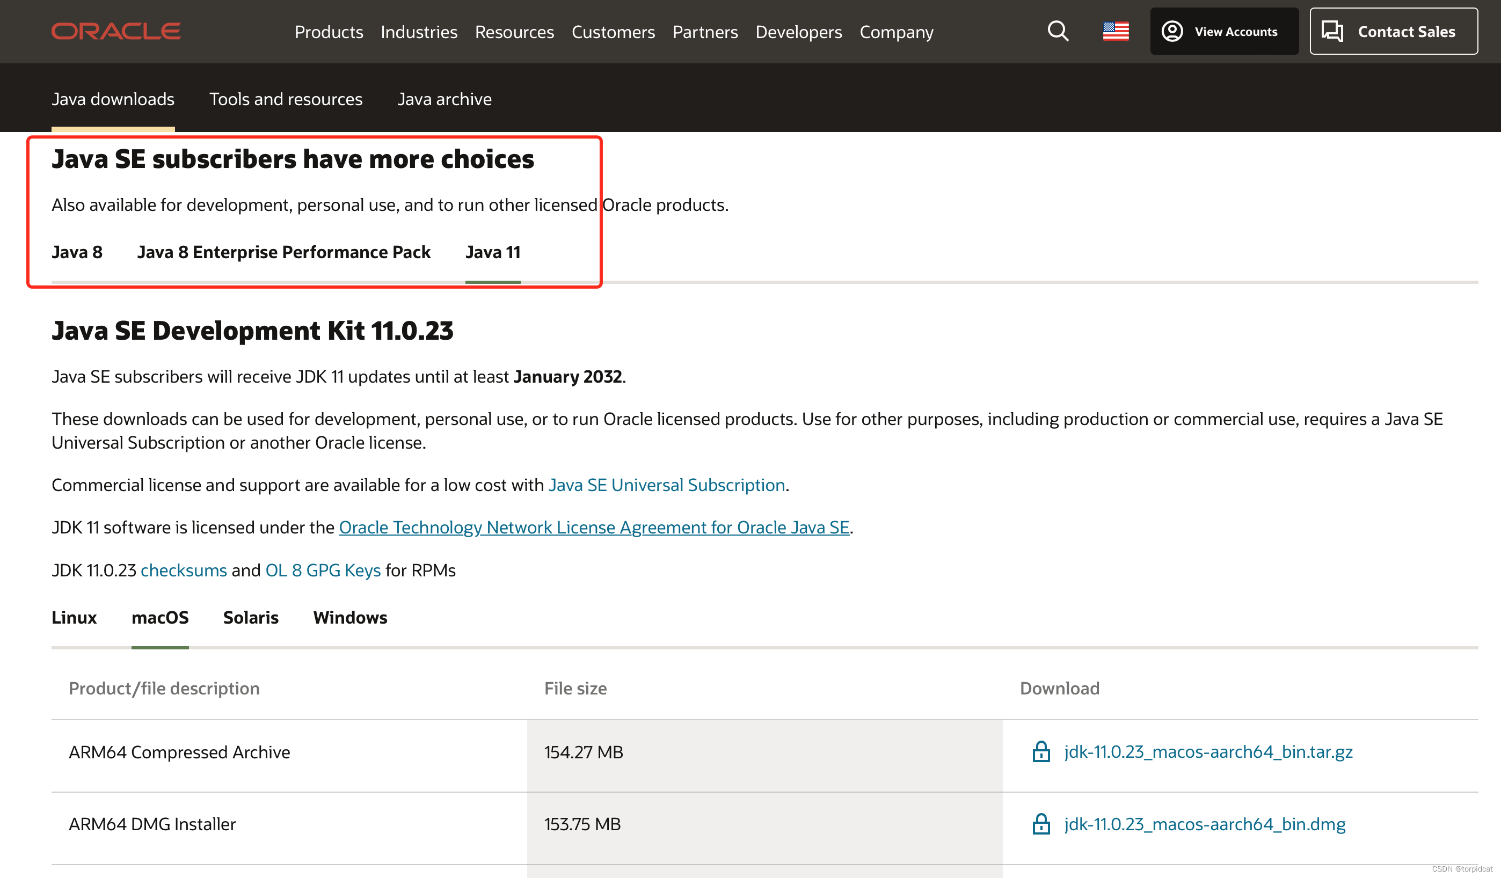This screenshot has height=878, width=1501.
Task: Click the Download column header
Action: coord(1060,689)
